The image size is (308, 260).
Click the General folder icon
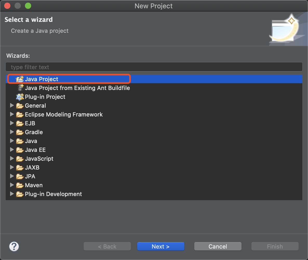click(20, 106)
